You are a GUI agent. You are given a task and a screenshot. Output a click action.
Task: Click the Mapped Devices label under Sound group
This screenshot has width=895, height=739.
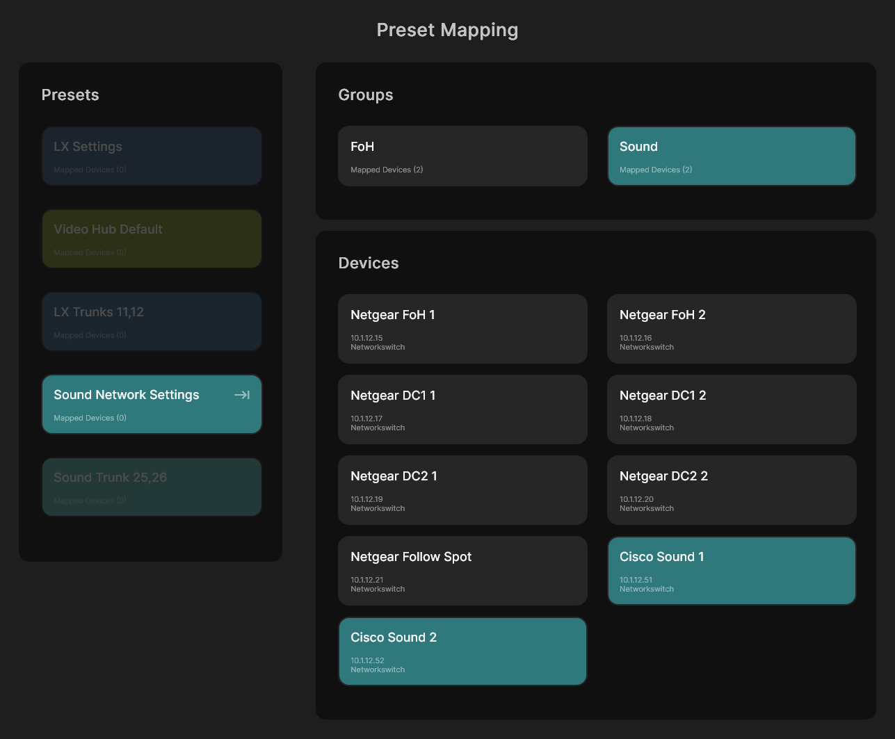(x=655, y=169)
